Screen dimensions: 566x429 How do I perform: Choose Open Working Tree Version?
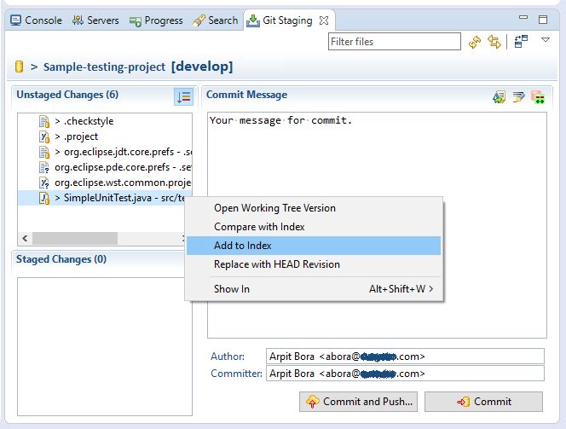click(314, 208)
